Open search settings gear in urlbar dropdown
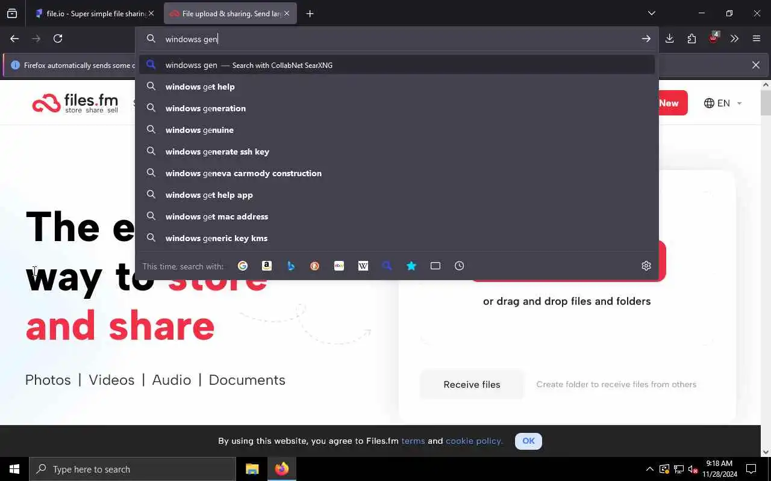The height and width of the screenshot is (481, 771). [646, 266]
